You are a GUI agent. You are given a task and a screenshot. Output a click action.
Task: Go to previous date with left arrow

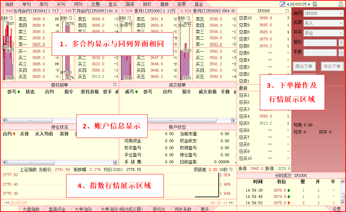pyautogui.click(x=288, y=4)
